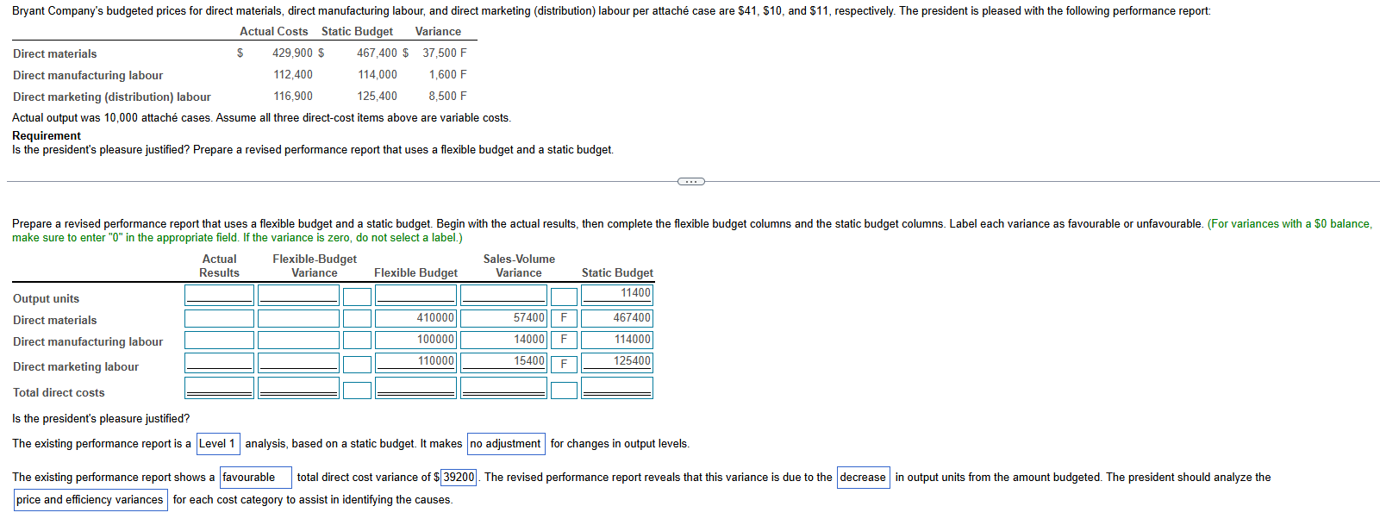Click the 'Requirement' heading text
1380x525 pixels.
[x=47, y=135]
